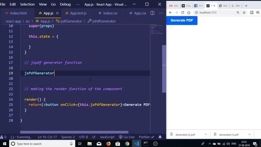Open the editor More Actions ellipsis
This screenshot has width=261, height=147.
tap(161, 13)
